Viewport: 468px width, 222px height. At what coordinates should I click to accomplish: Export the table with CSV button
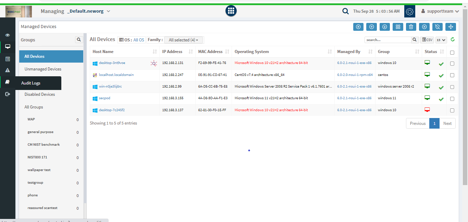(x=427, y=40)
